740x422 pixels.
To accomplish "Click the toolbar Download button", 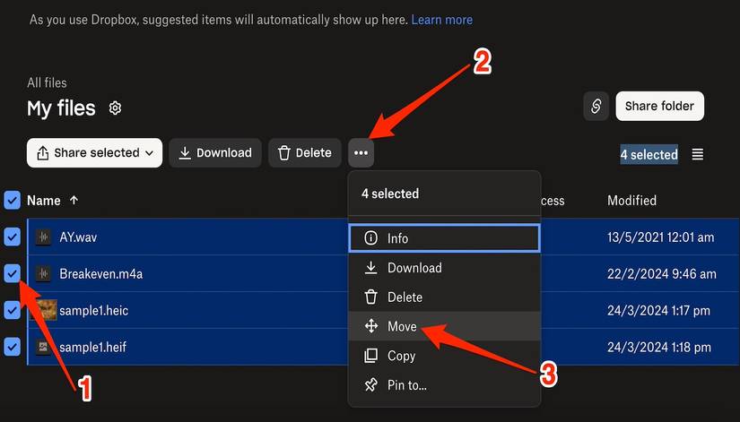I will pos(215,153).
